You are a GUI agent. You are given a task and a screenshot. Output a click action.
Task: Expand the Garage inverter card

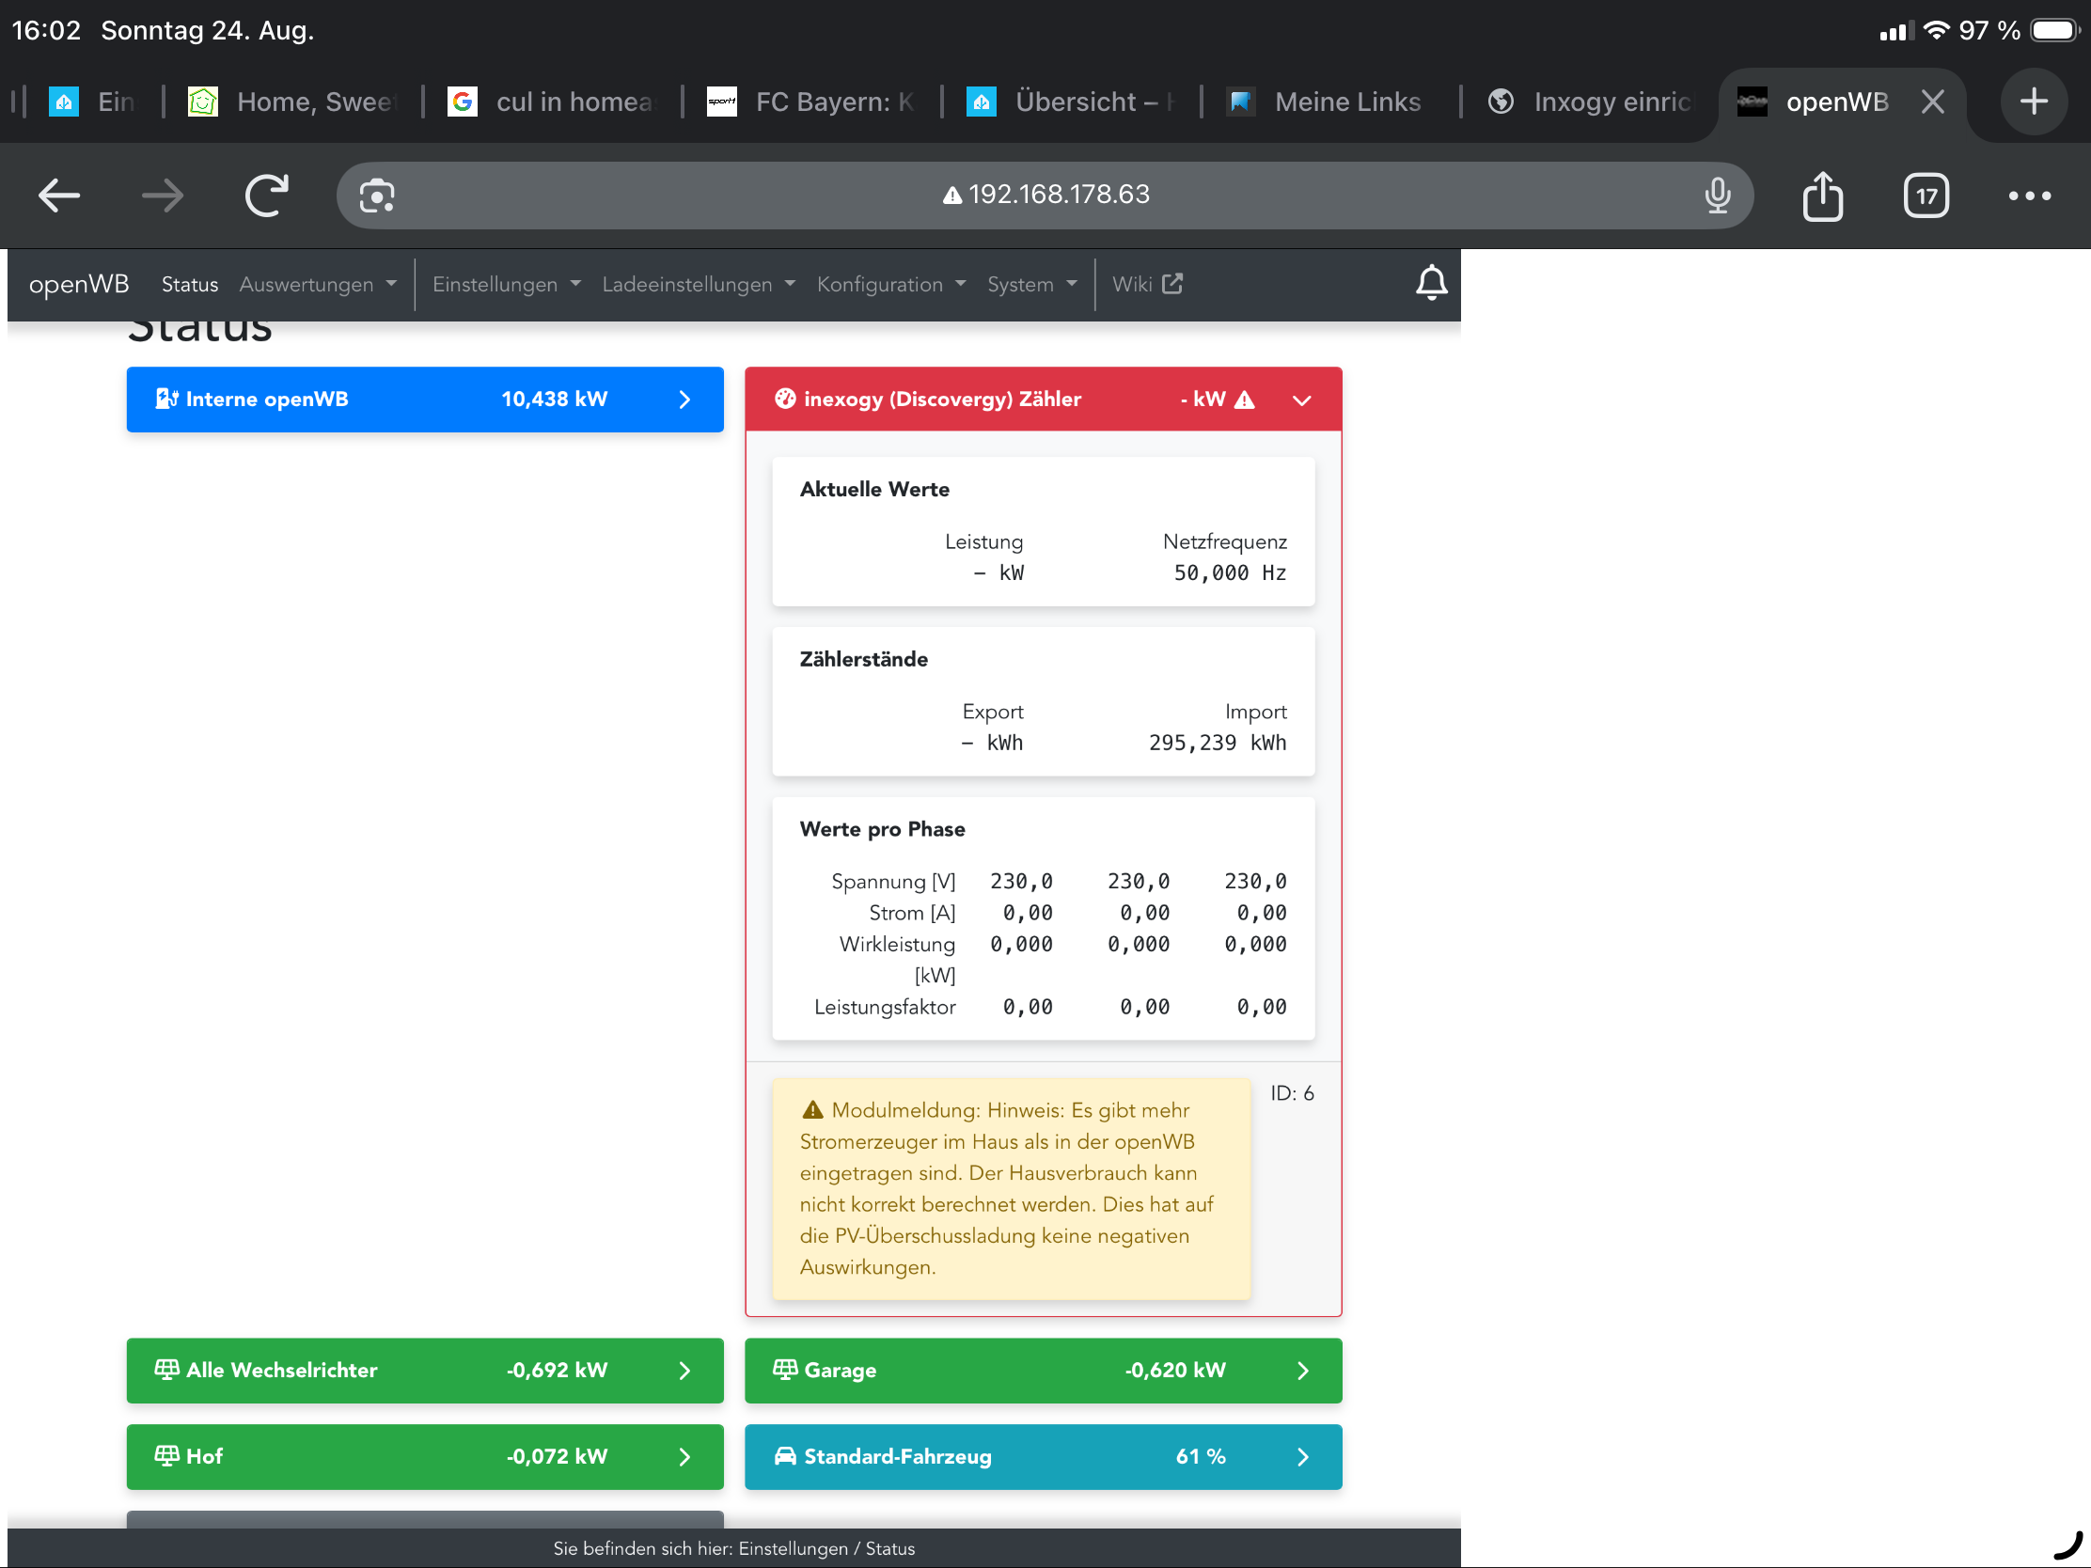(x=1301, y=1371)
